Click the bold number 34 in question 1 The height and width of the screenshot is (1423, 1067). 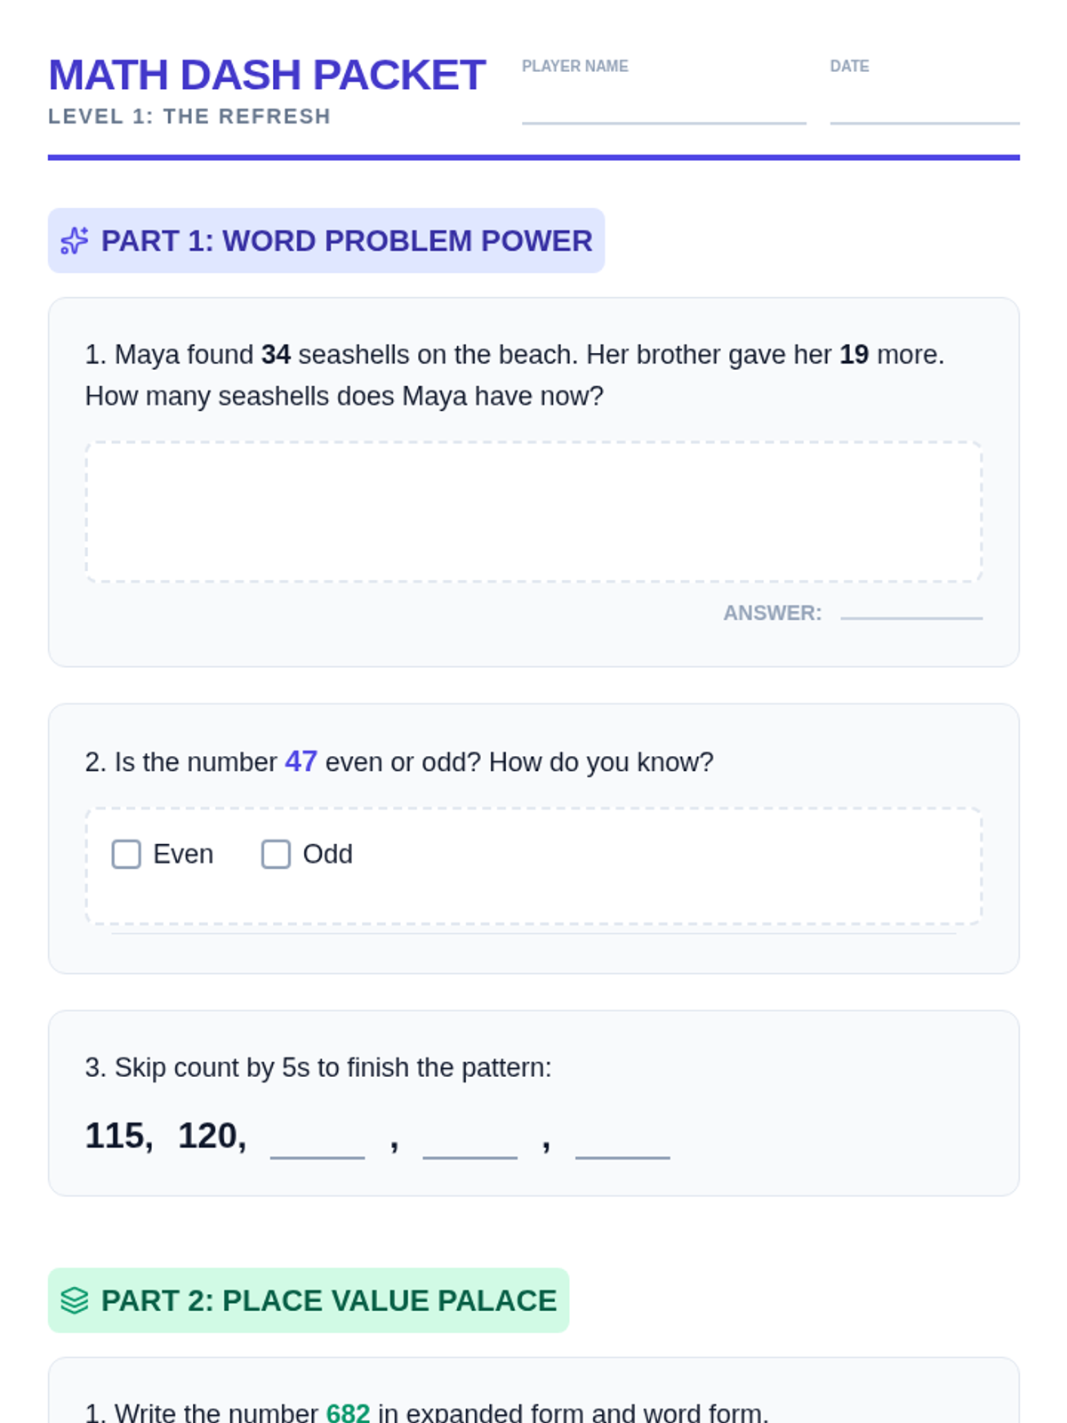pos(276,355)
